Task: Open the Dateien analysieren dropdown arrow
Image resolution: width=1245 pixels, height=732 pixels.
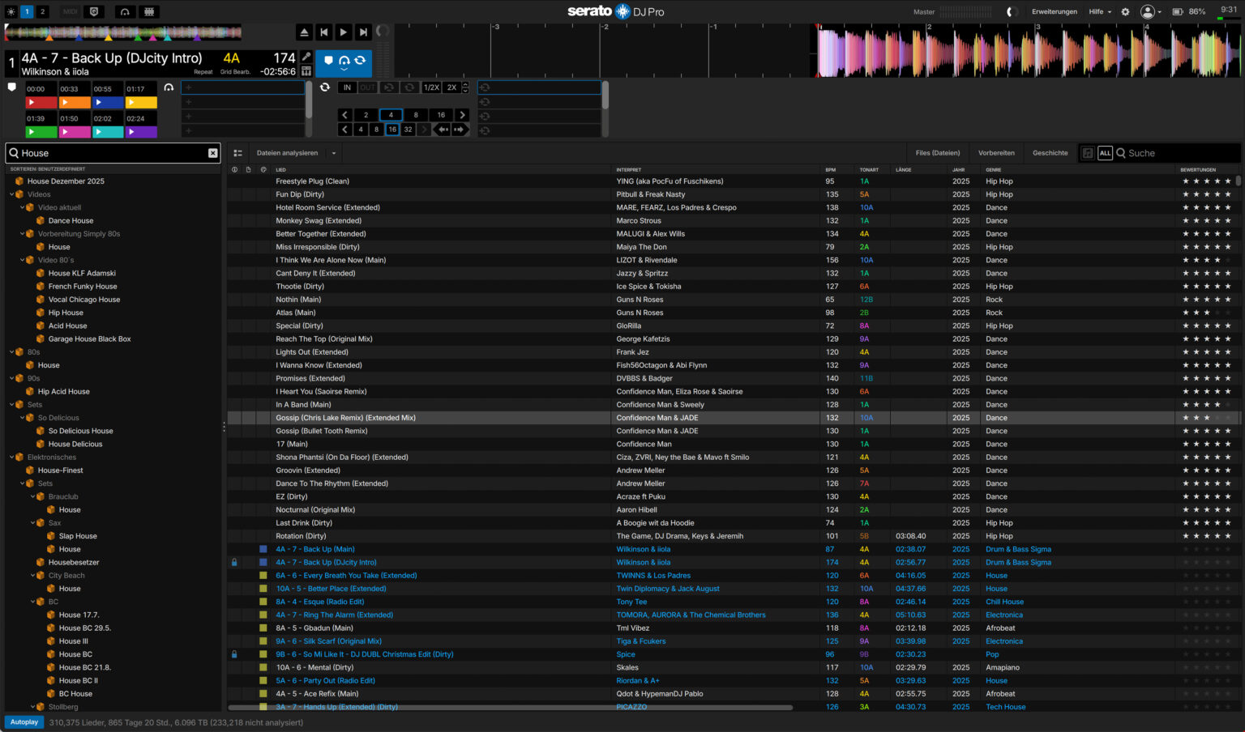Action: pyautogui.click(x=333, y=152)
